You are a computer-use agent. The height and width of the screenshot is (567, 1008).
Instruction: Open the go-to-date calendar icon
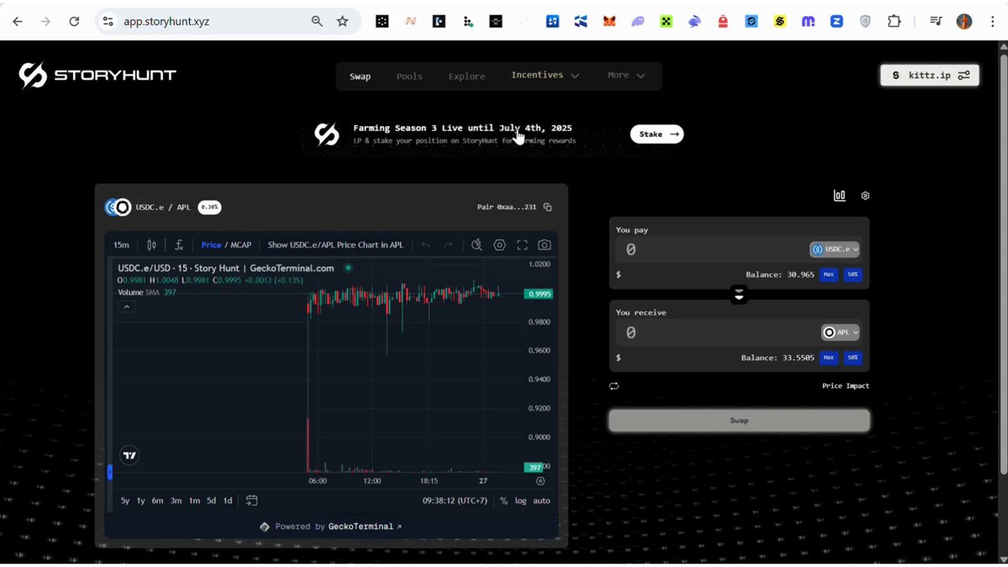point(251,501)
